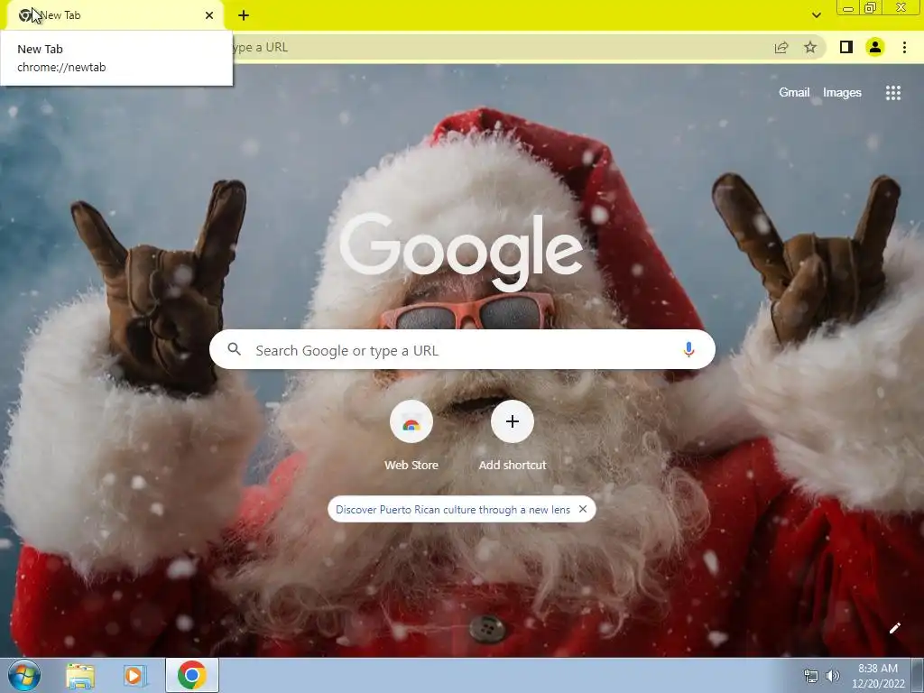Open a new tab with plus button

[244, 15]
